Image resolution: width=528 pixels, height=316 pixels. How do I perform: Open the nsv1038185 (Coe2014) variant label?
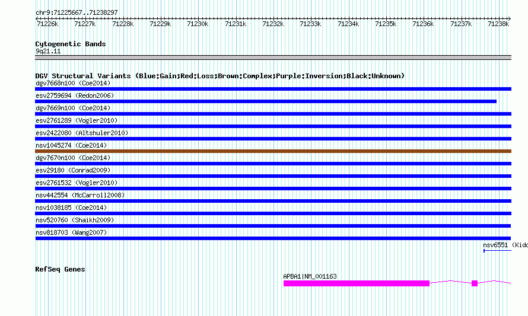pos(71,208)
